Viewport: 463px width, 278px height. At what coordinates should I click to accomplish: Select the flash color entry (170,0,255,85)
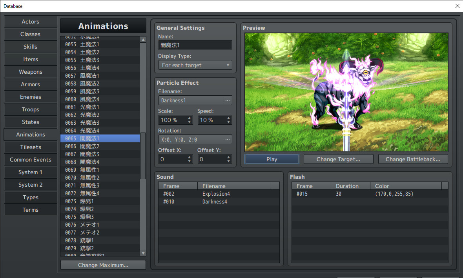395,193
